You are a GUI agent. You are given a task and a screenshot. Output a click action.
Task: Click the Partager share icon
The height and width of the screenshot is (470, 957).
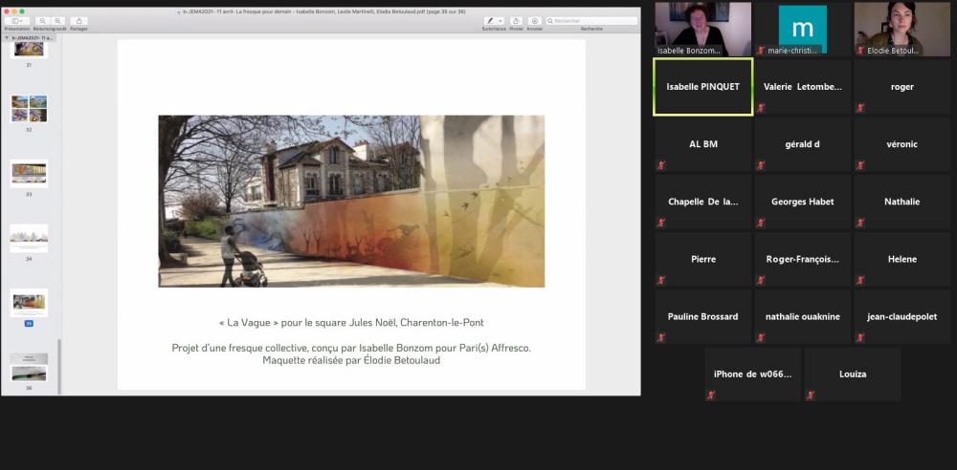click(x=78, y=20)
